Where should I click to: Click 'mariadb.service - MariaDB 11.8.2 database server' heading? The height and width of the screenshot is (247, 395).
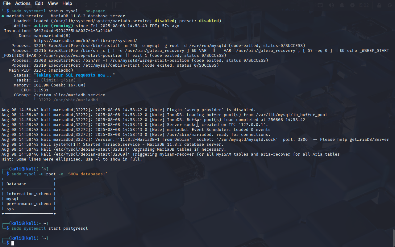(x=66, y=16)
